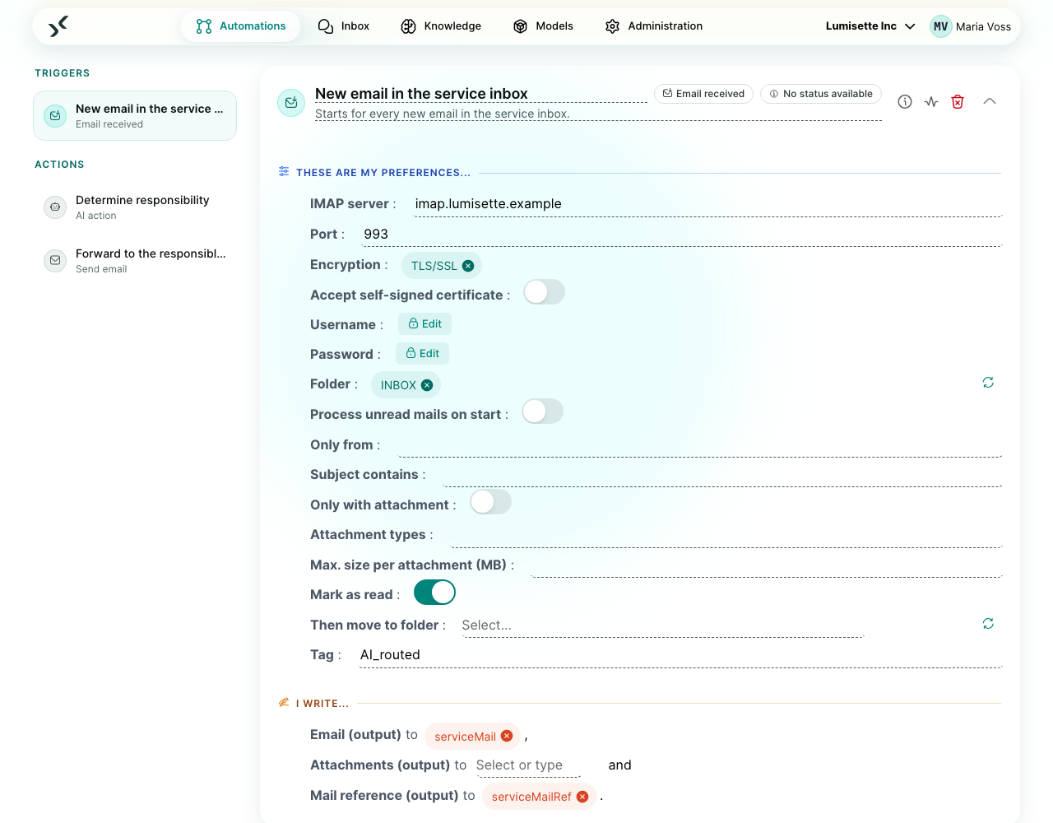Remove the serviceMailRef output variable
The width and height of the screenshot is (1053, 823).
(x=582, y=797)
